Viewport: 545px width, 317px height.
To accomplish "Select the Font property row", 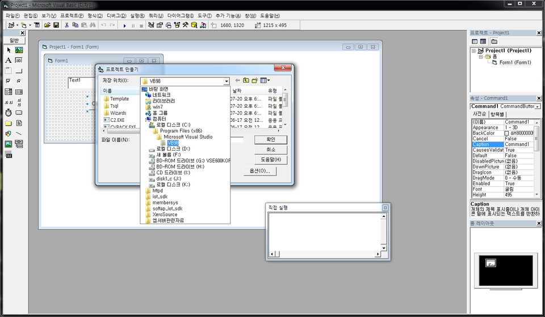I will pyautogui.click(x=502, y=189).
